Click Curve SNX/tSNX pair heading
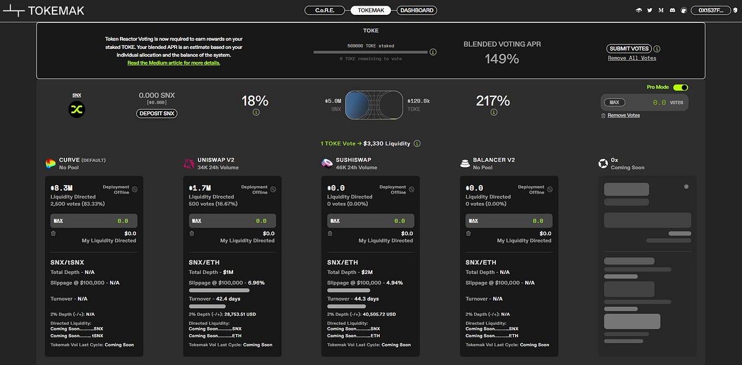This screenshot has width=742, height=365. coord(68,262)
